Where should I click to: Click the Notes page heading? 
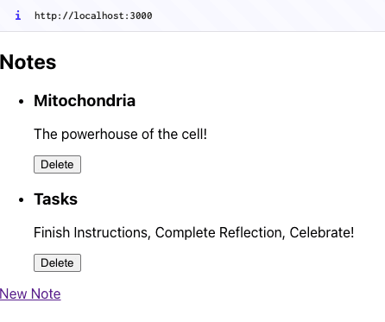coord(28,62)
